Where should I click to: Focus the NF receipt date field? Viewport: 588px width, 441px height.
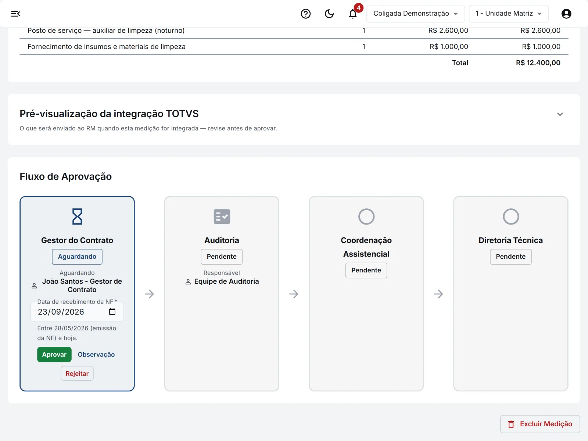77,312
